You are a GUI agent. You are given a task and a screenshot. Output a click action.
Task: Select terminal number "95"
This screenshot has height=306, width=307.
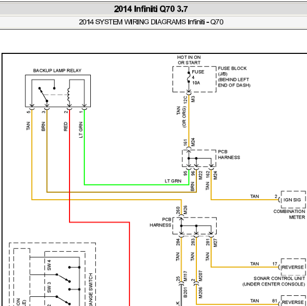click(x=185, y=173)
